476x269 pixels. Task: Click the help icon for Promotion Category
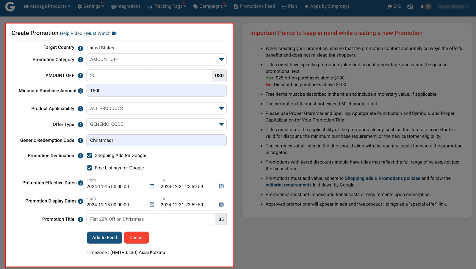pos(80,60)
